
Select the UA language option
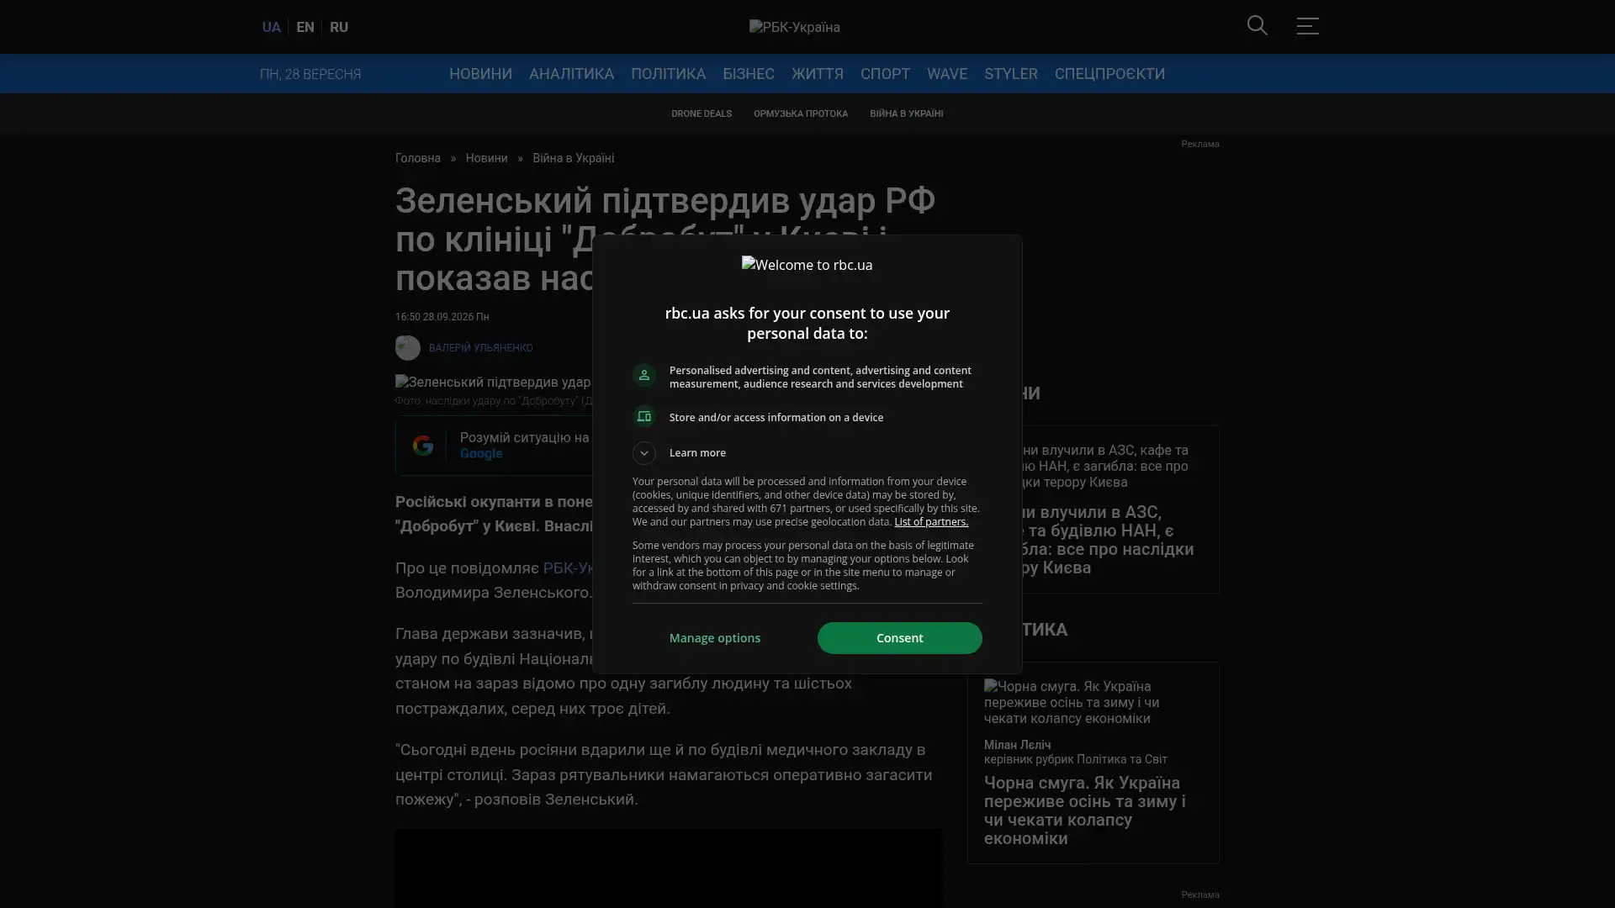[271, 27]
